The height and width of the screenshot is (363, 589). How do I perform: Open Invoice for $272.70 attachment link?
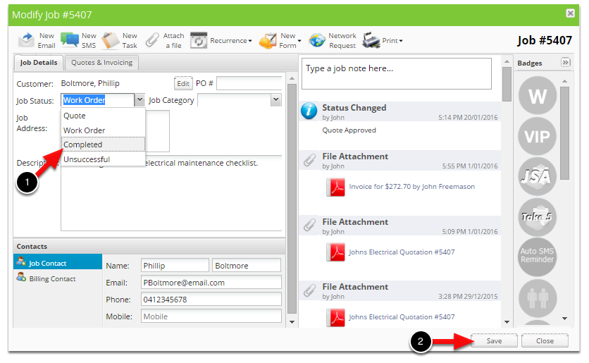[411, 187]
